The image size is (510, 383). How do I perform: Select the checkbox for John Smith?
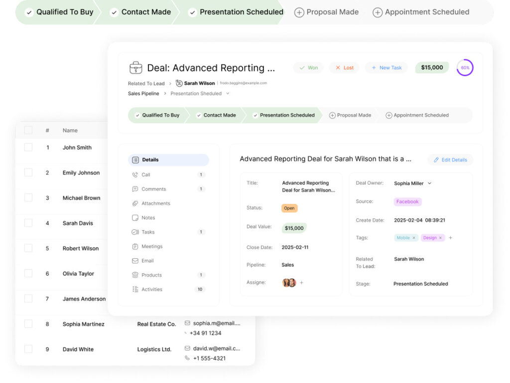pyautogui.click(x=28, y=148)
